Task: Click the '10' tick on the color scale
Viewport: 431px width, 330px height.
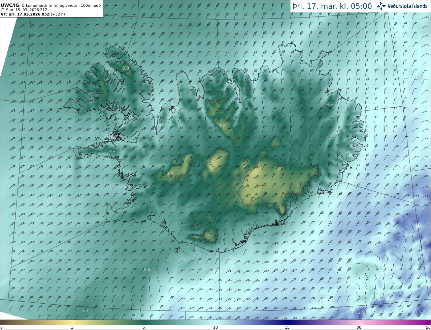Action: tap(215, 327)
